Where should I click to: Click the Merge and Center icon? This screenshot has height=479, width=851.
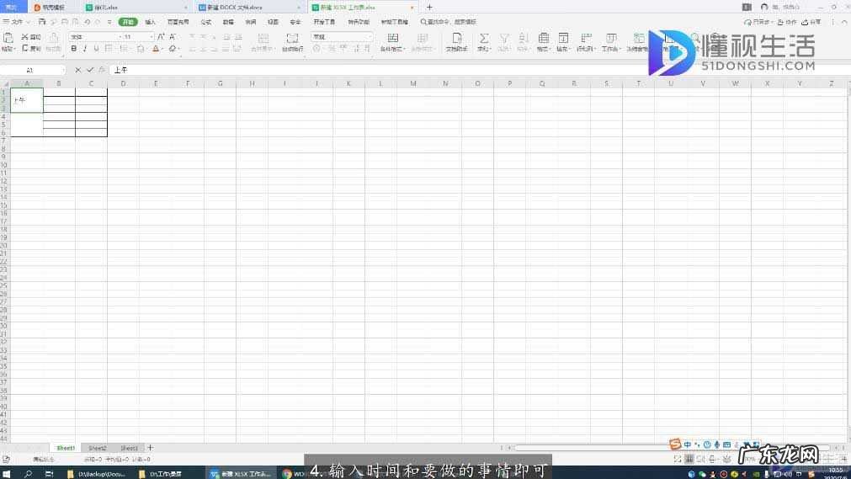pos(263,38)
